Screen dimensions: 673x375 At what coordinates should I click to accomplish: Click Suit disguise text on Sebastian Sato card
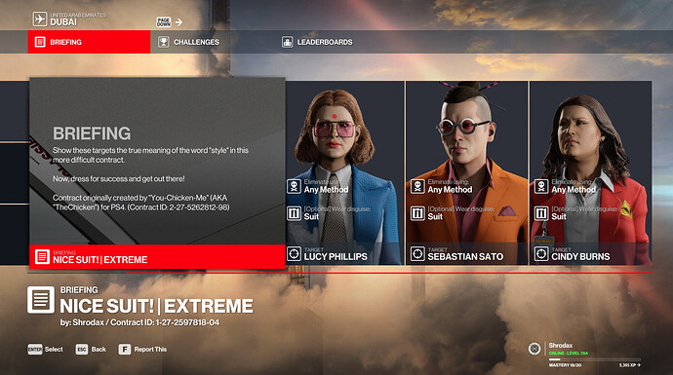[435, 216]
